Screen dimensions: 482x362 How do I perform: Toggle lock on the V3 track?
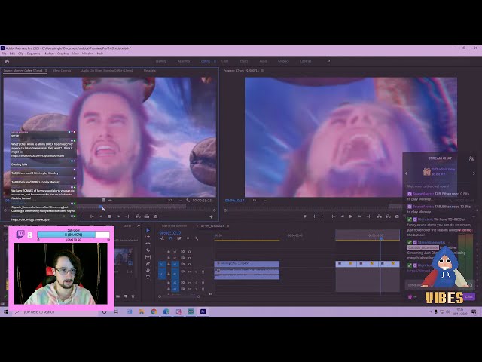169,252
